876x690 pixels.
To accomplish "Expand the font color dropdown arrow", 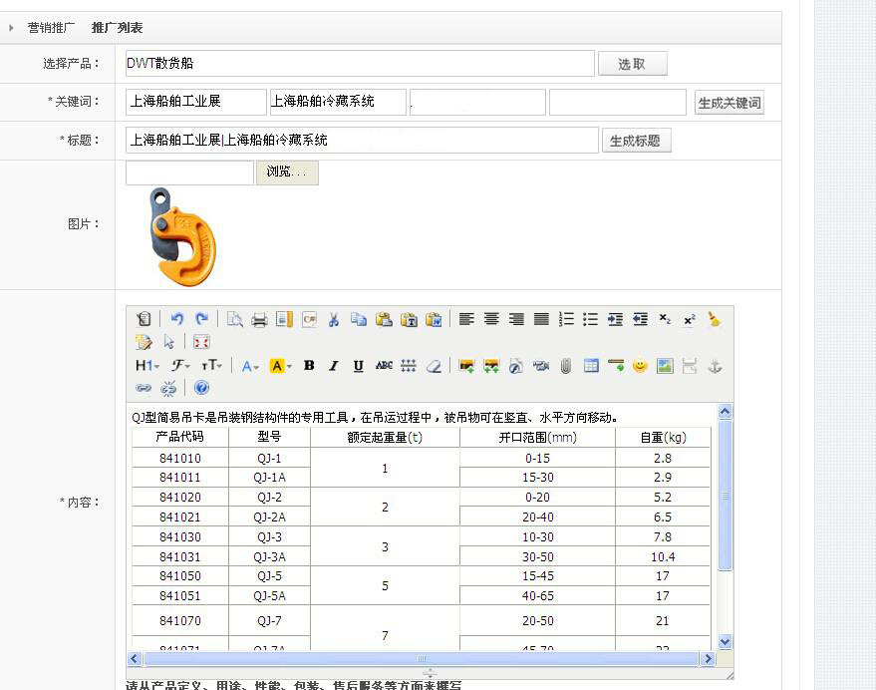I will [257, 366].
